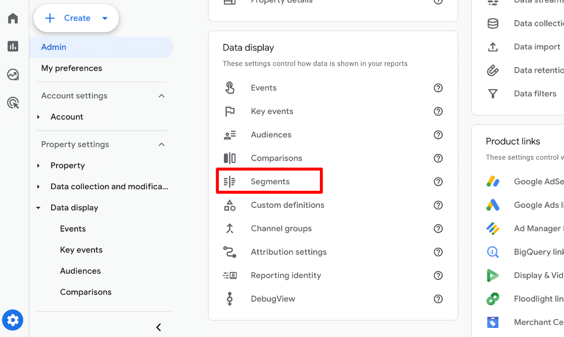
Task: Open the help tooltip next to Attribution settings
Action: [x=438, y=252]
